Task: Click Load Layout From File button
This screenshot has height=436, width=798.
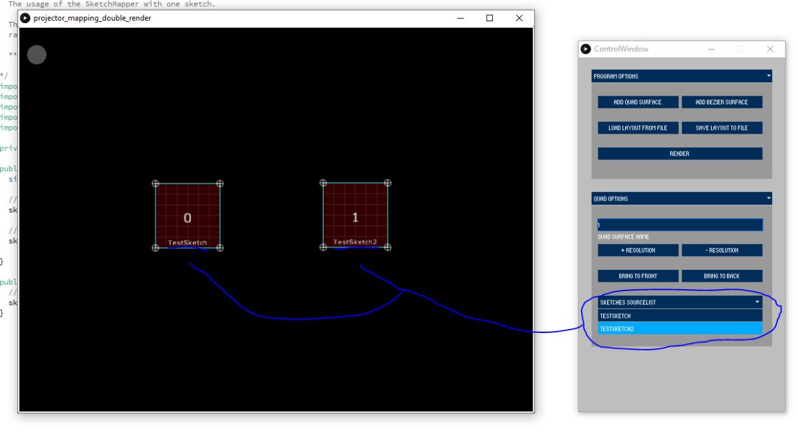Action: pos(638,128)
